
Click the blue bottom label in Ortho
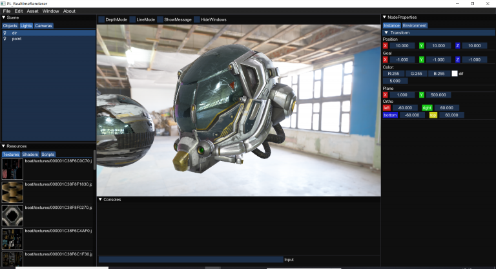pyautogui.click(x=390, y=114)
